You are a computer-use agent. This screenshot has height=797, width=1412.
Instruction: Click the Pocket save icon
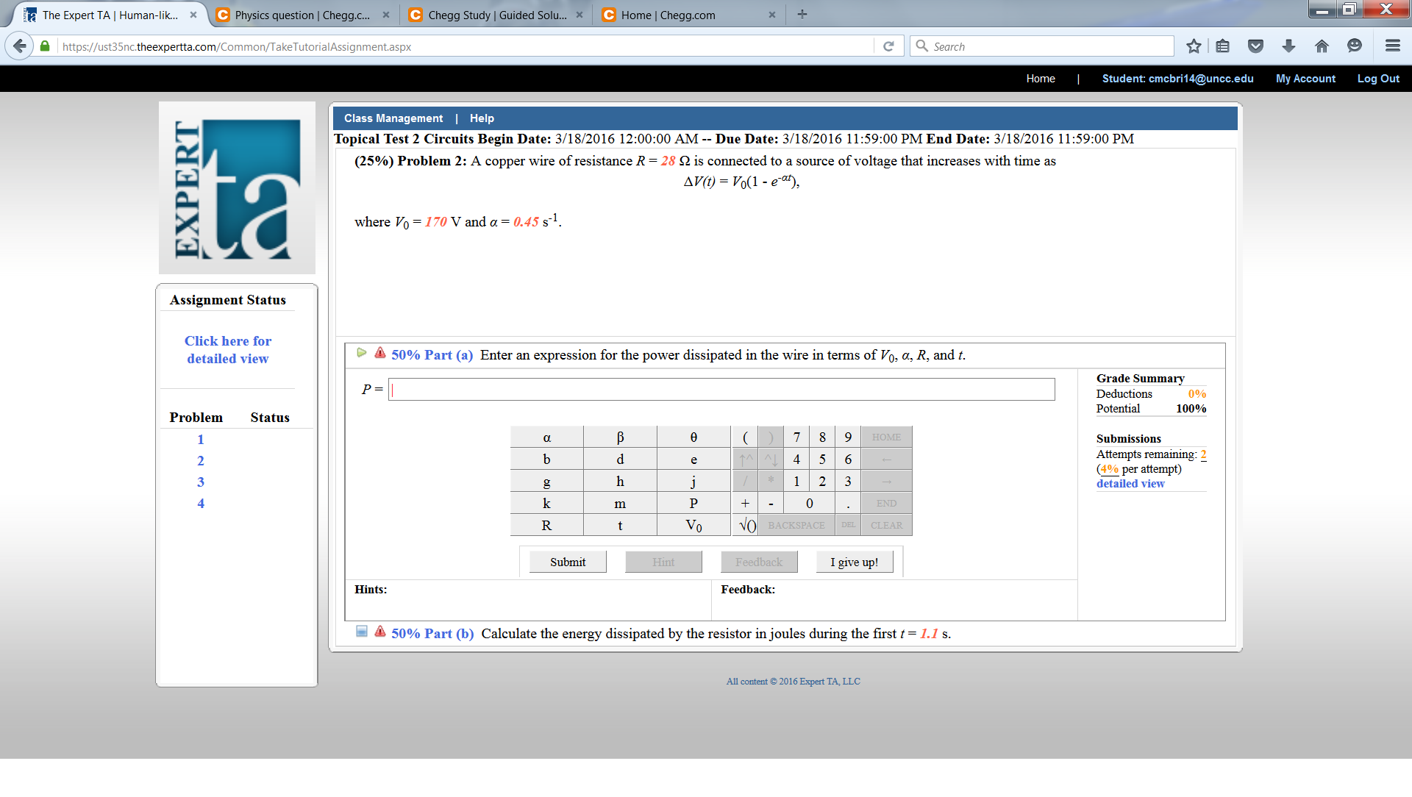click(1255, 46)
